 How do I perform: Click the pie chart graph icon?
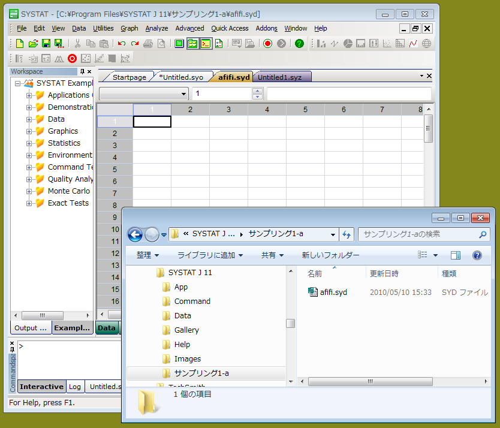347,43
